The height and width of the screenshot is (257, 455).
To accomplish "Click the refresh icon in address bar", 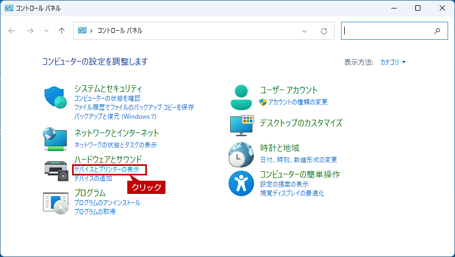I will [324, 31].
